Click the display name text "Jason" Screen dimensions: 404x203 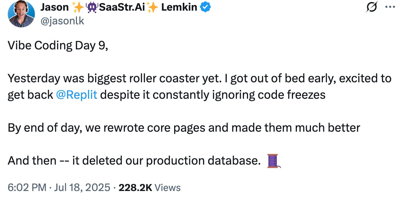click(54, 7)
